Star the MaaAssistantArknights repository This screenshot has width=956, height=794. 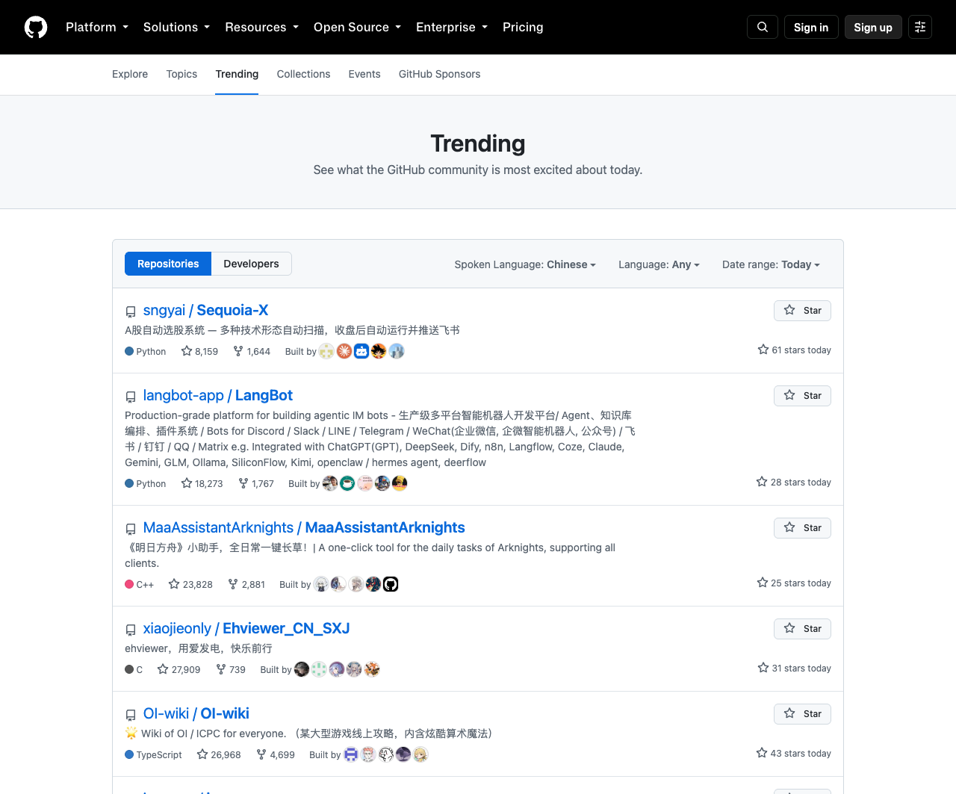(802, 528)
